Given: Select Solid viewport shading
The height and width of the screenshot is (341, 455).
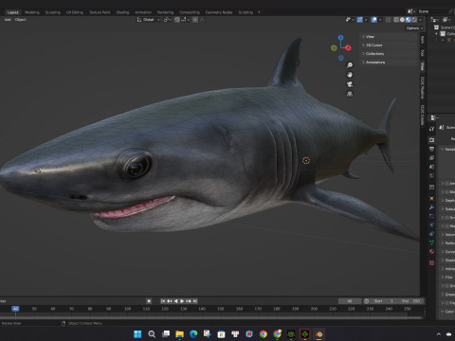Looking at the screenshot, I should click(402, 20).
